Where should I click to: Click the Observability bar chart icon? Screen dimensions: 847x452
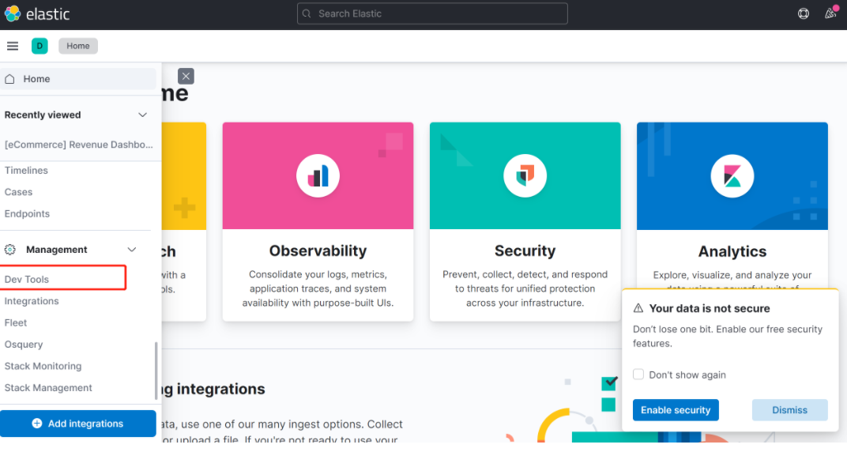318,176
